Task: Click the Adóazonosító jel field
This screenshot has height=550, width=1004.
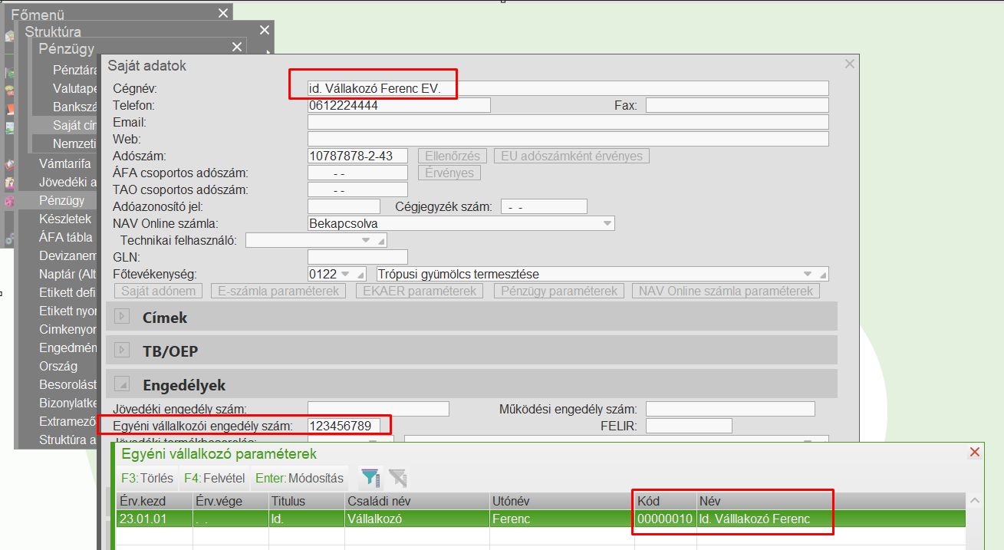Action: [x=344, y=206]
